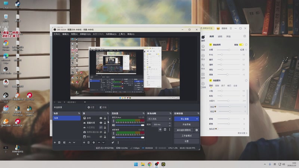This screenshot has width=299, height=168.
Task: Switch to the 滤镜 tab
Action: pos(220,36)
